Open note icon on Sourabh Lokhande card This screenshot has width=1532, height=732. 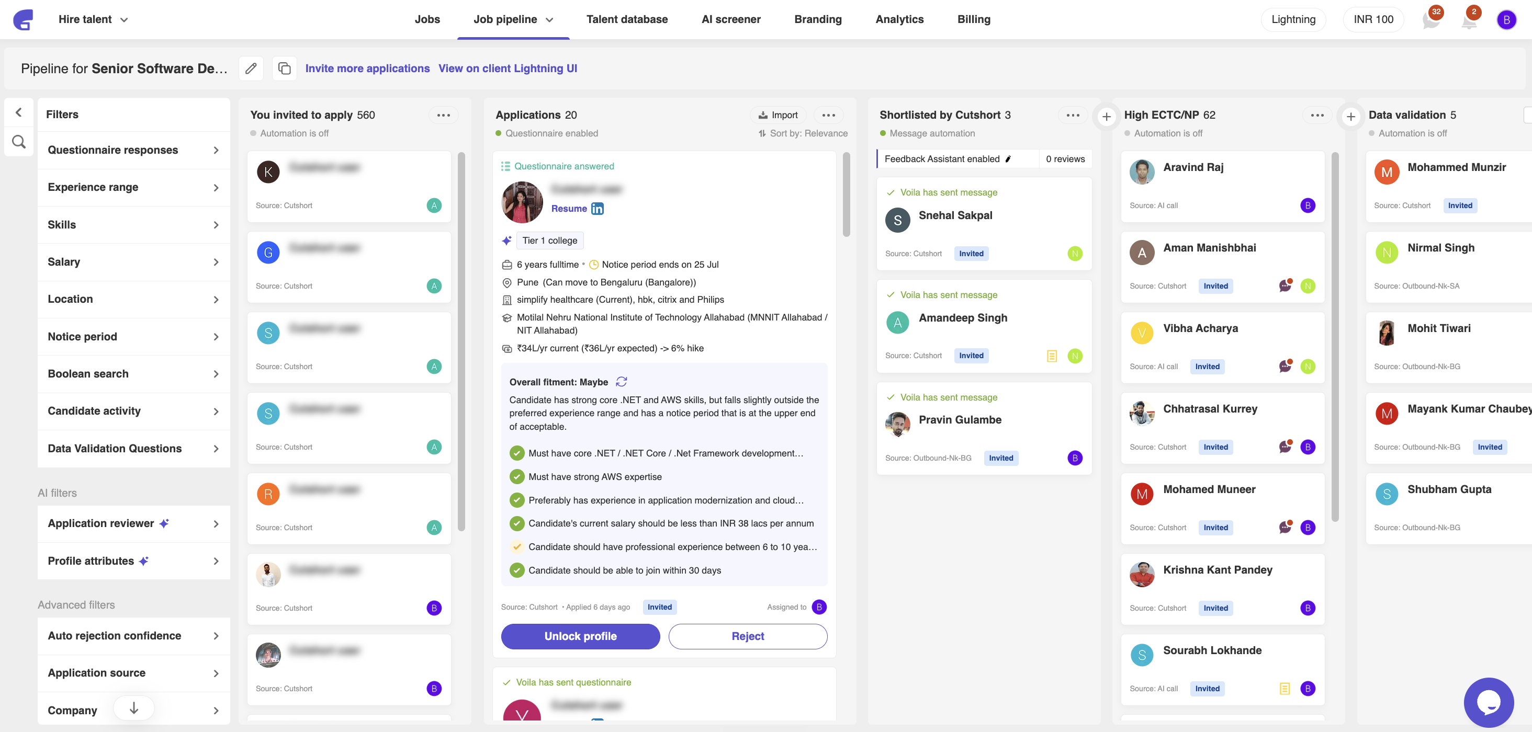click(1285, 689)
